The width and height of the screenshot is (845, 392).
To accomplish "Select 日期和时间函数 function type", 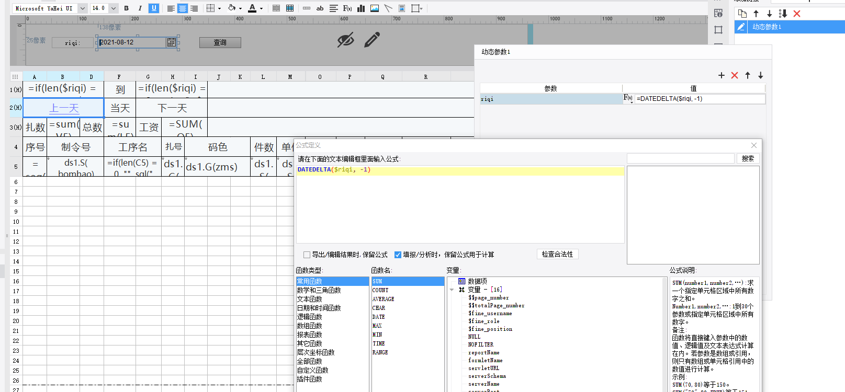I will point(319,308).
